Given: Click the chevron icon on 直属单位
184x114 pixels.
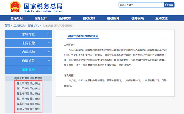Looking at the screenshot, I should 49,61.
